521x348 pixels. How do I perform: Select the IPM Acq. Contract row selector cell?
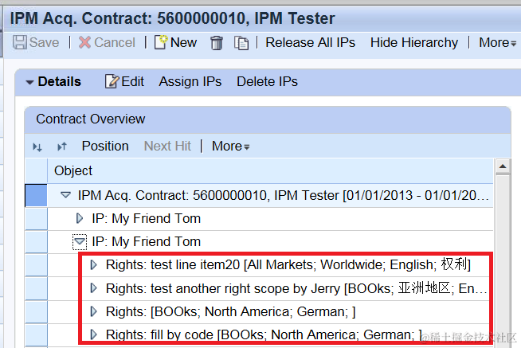point(36,195)
